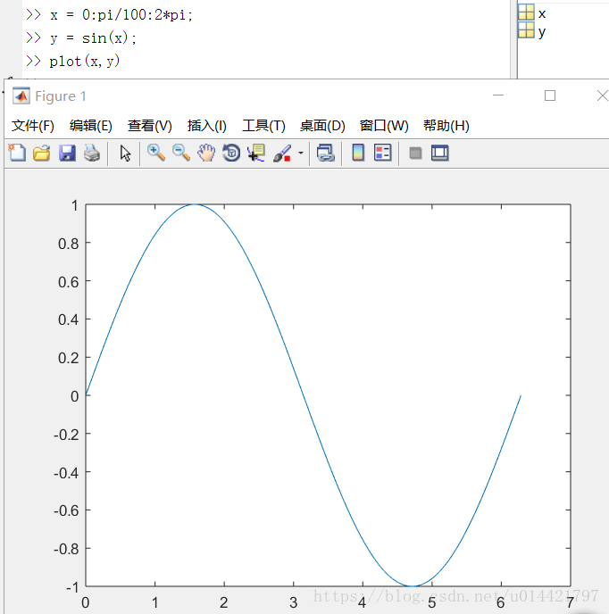Click the command line 'y = sin(x);'
The height and width of the screenshot is (614, 609).
click(93, 38)
